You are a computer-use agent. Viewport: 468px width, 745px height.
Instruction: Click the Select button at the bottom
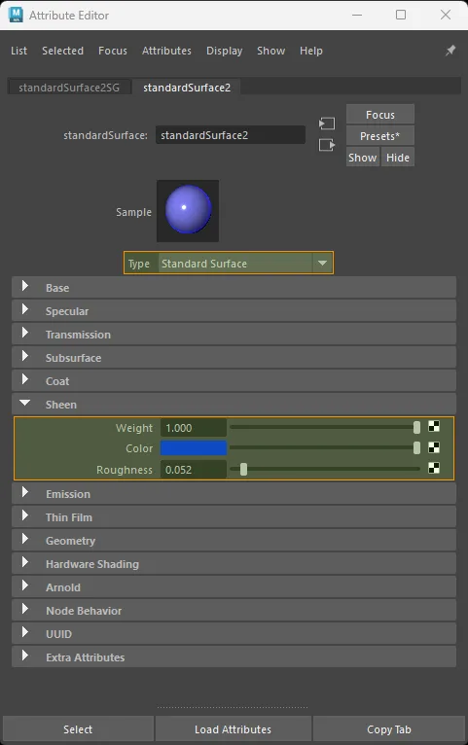[x=78, y=728]
